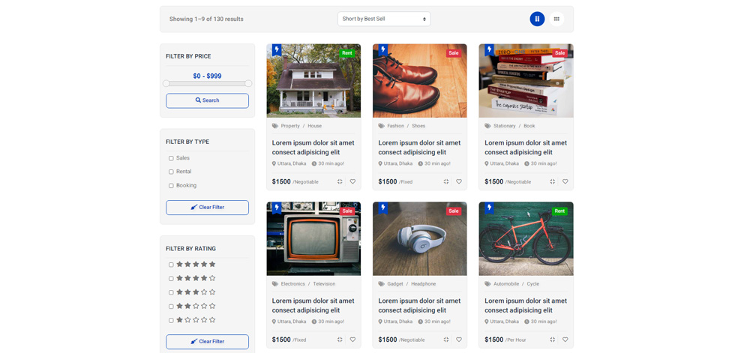Open the headphones photo thumbnail
The image size is (735, 353).
pyautogui.click(x=419, y=239)
